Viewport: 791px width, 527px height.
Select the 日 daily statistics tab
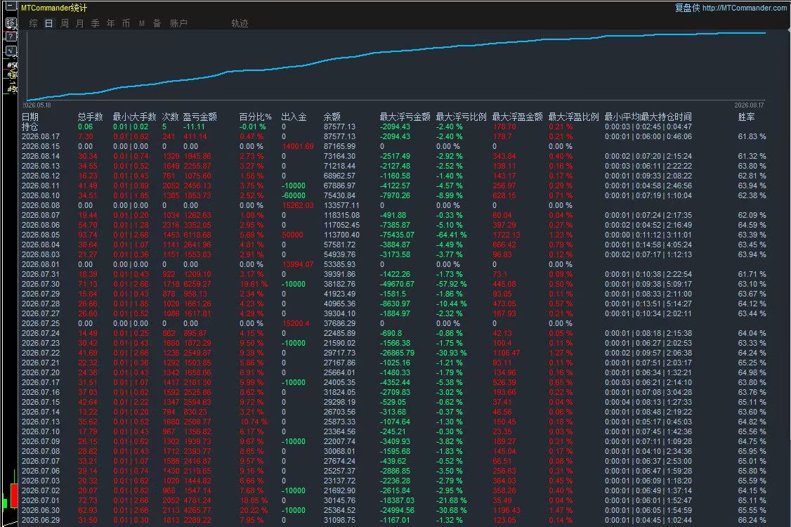49,23
